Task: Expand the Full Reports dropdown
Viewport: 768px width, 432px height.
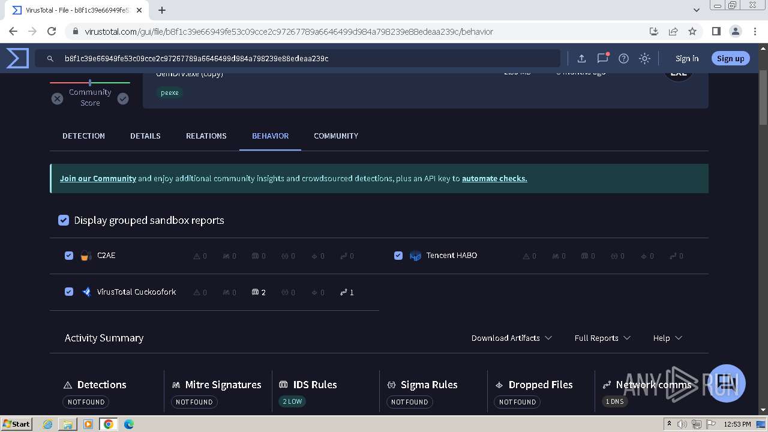Action: click(x=602, y=338)
